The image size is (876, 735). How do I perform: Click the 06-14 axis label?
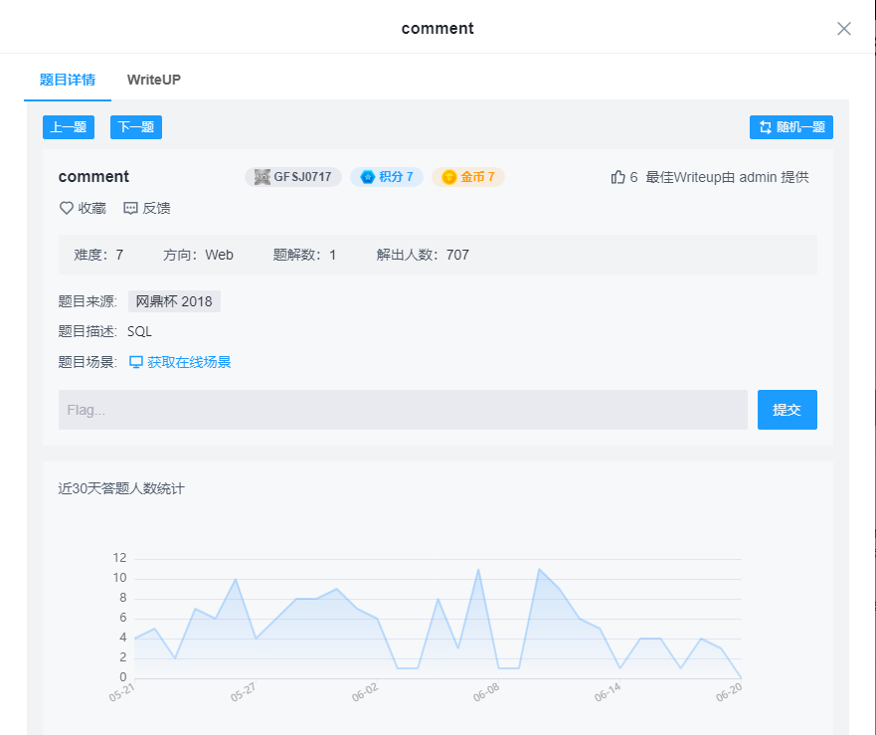point(608,692)
